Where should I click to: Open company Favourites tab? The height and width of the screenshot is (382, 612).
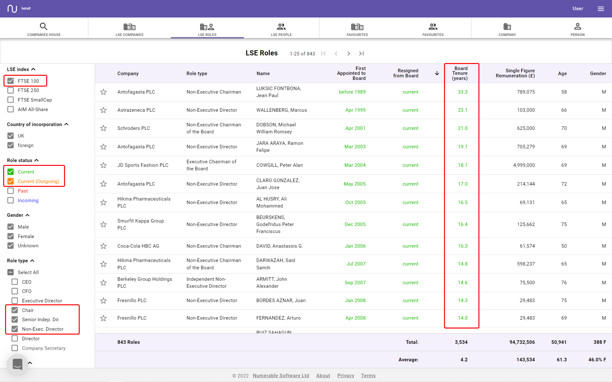(x=357, y=29)
